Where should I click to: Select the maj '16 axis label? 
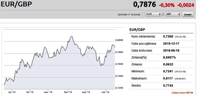point(86,92)
